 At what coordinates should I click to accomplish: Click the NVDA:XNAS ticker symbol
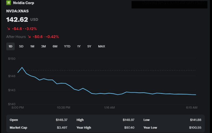click(x=17, y=11)
